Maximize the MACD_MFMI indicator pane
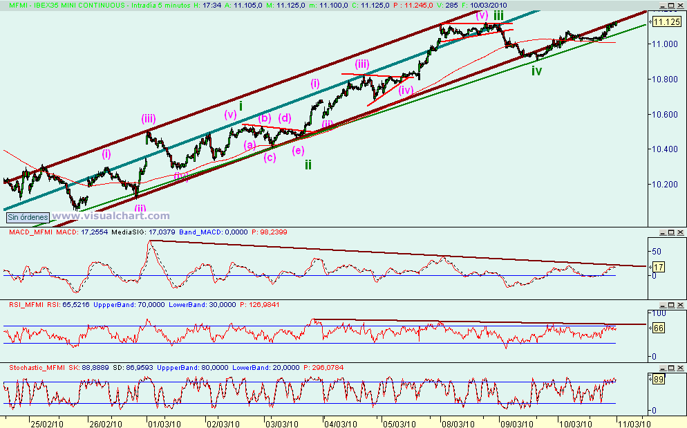The image size is (687, 428). 671,232
